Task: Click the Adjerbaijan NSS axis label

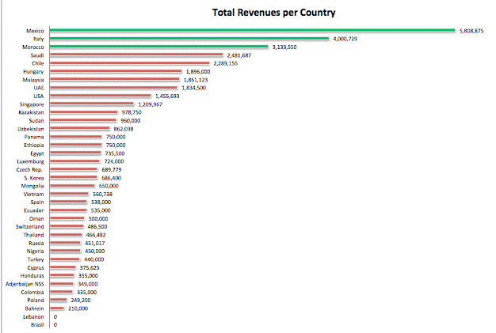Action: (25, 284)
